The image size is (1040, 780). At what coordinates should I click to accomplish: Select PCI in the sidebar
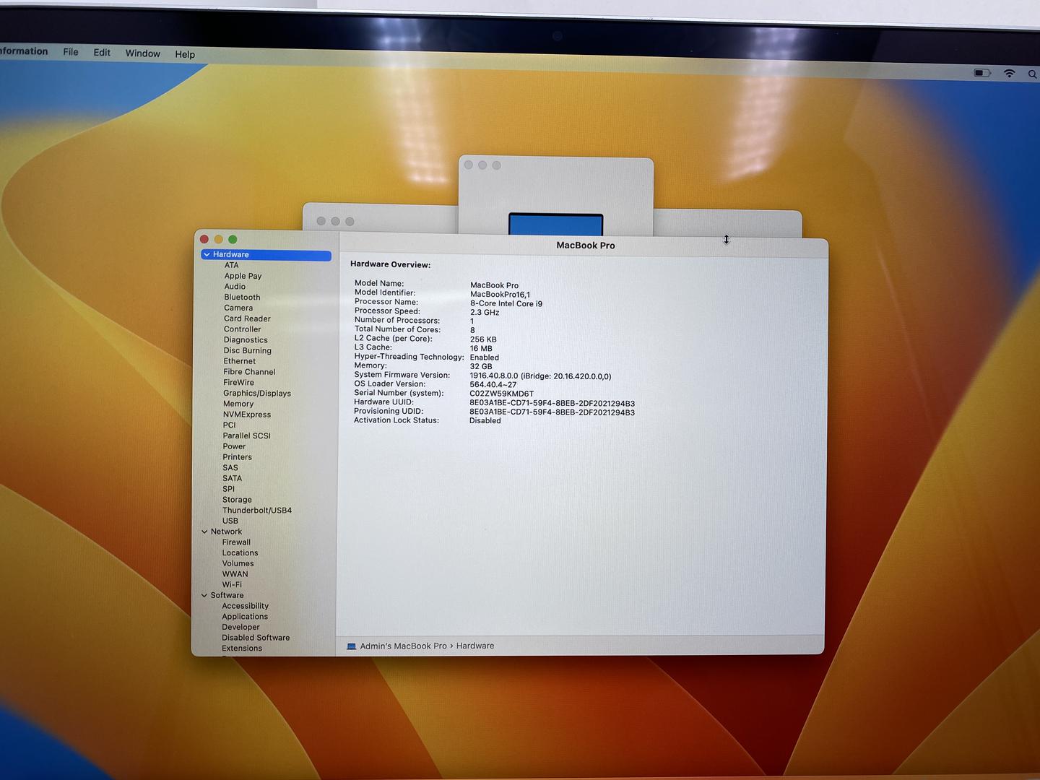(x=230, y=425)
